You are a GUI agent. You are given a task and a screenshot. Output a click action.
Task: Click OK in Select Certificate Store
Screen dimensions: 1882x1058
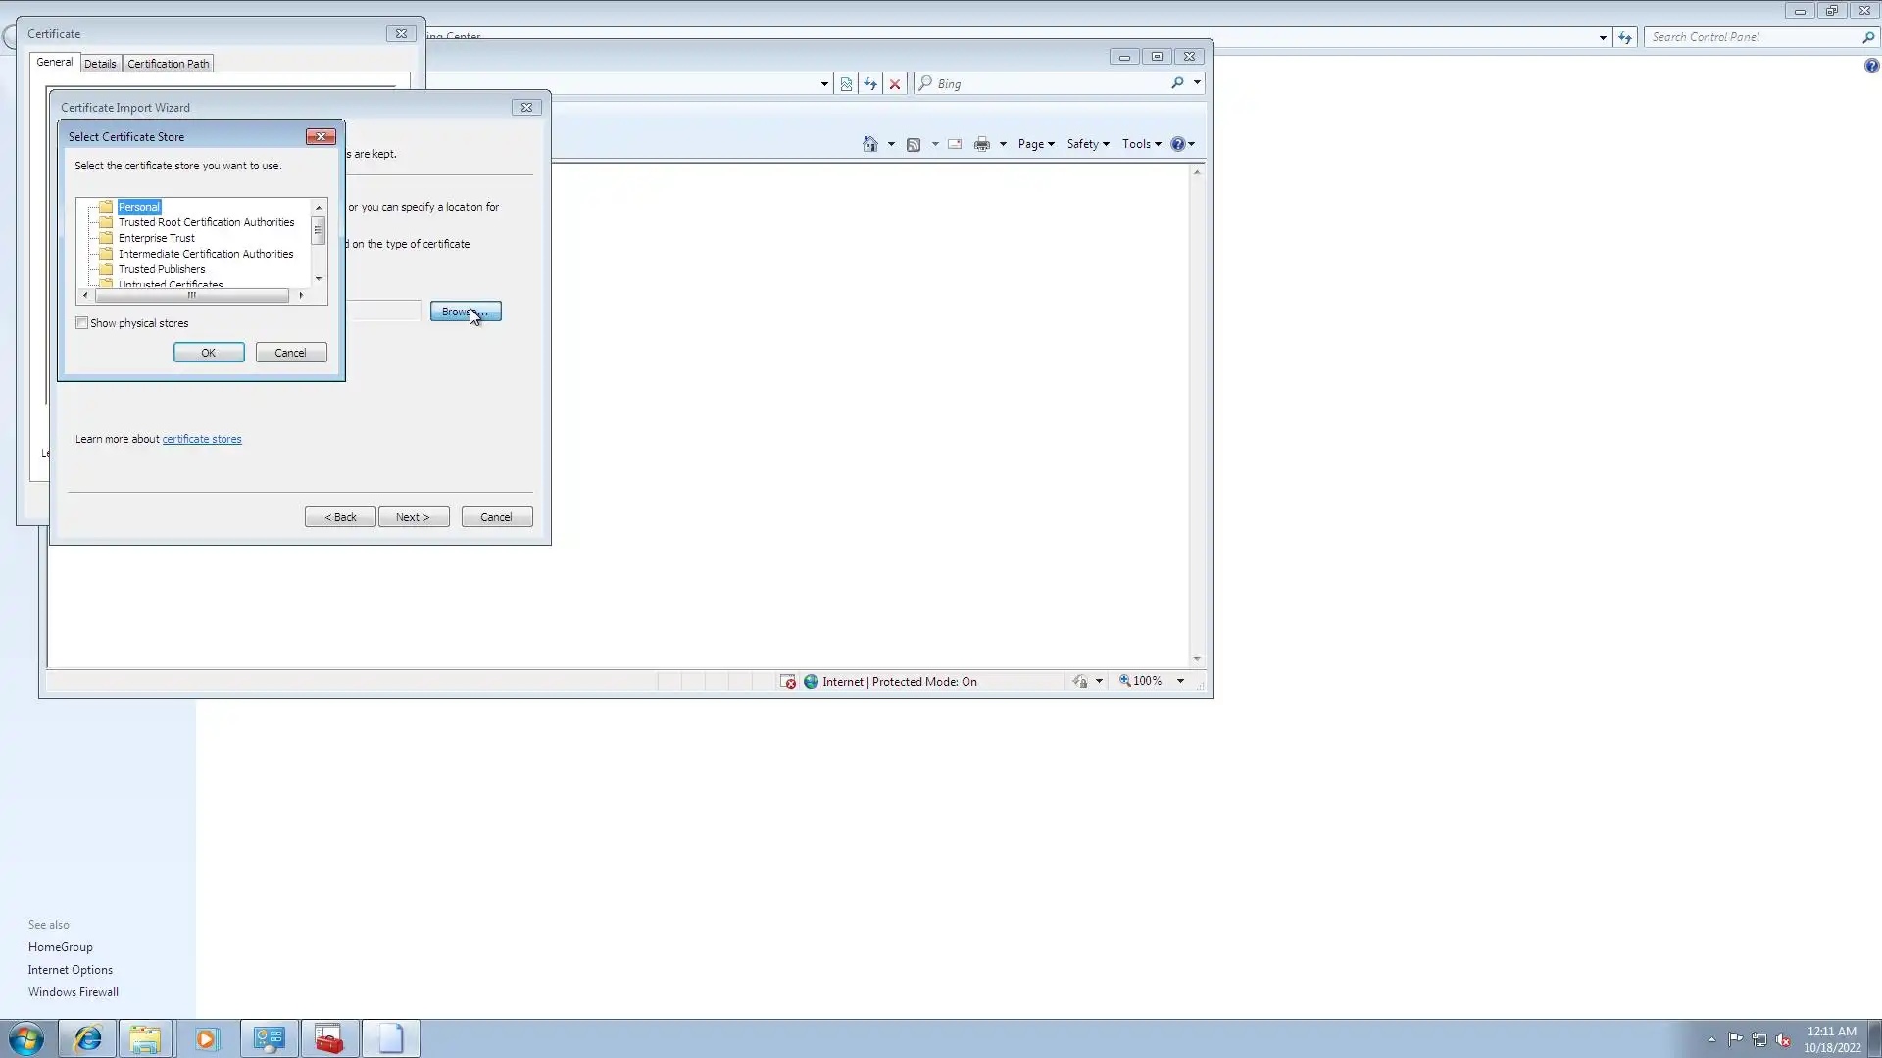(x=209, y=353)
